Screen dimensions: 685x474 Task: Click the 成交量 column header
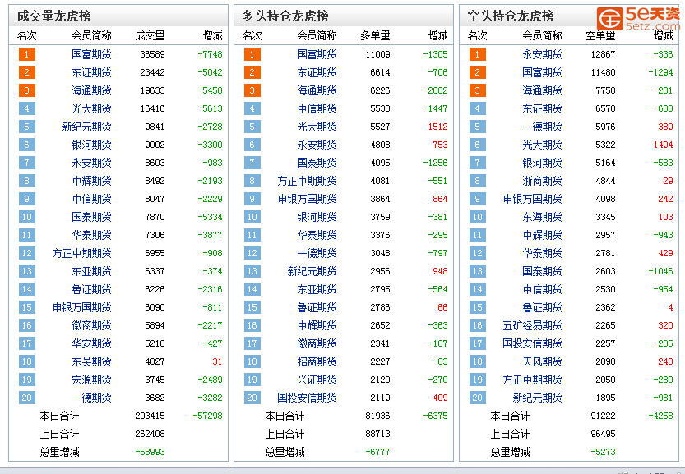(150, 35)
